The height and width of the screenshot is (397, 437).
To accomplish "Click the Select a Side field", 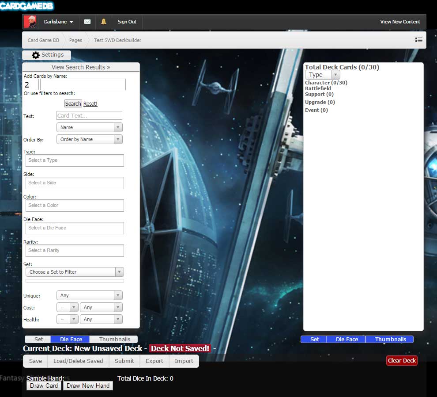I will click(75, 183).
